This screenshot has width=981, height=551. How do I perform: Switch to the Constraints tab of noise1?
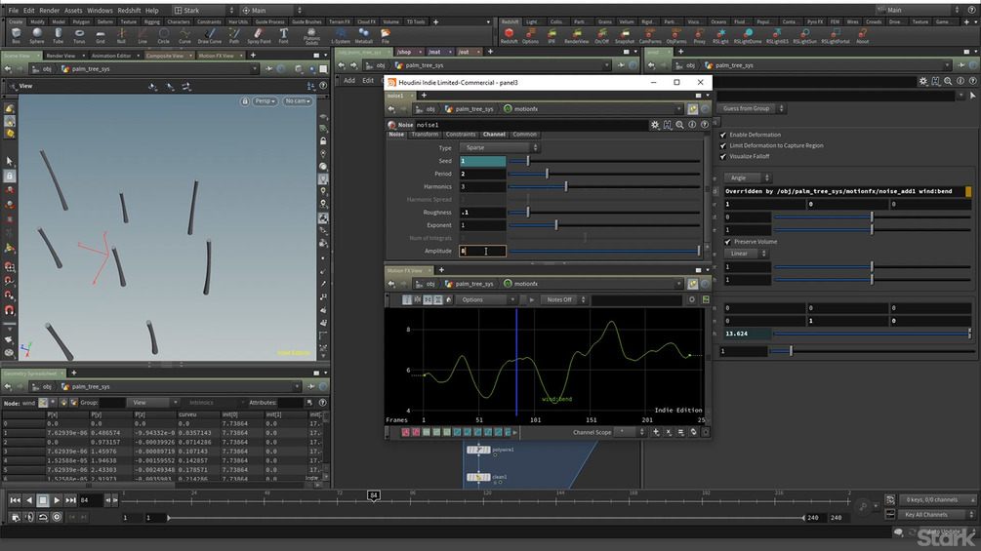coord(461,135)
